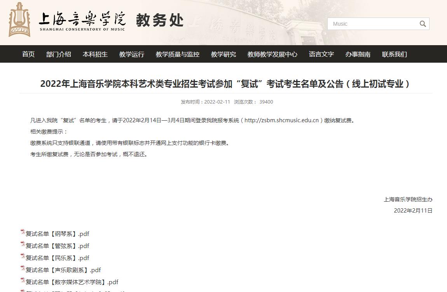Click the PDF icon beside 复试名单【钢琴系】
This screenshot has height=292, width=447.
click(23, 232)
